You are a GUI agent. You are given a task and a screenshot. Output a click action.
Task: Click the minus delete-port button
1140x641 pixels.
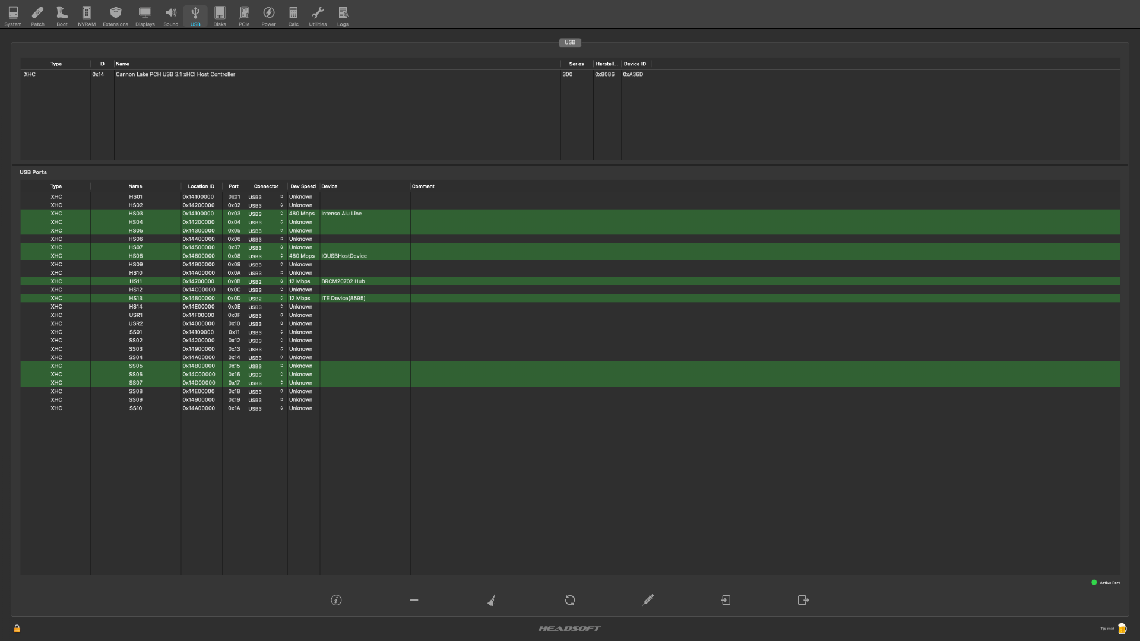414,600
